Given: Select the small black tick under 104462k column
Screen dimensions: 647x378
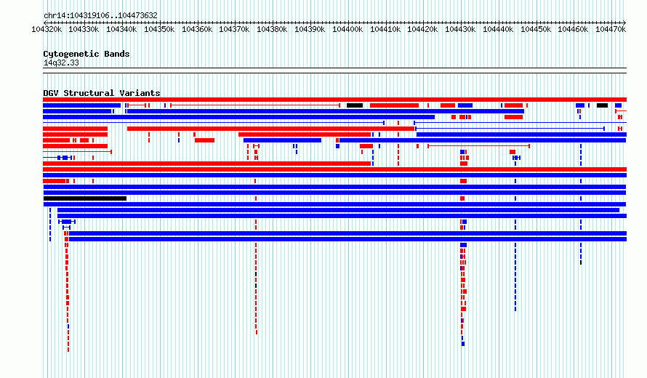Looking at the screenshot, I should click(x=581, y=262).
